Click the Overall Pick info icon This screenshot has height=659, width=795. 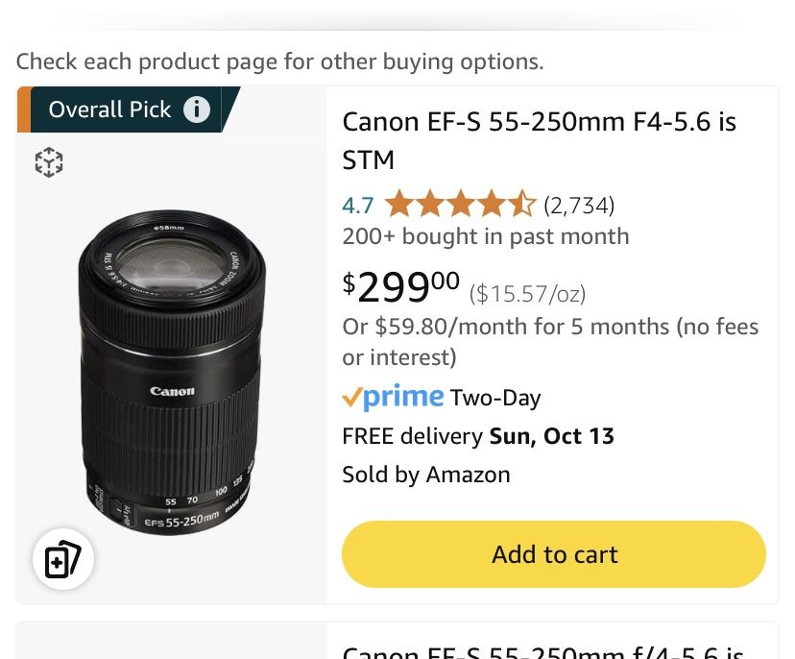tap(197, 110)
